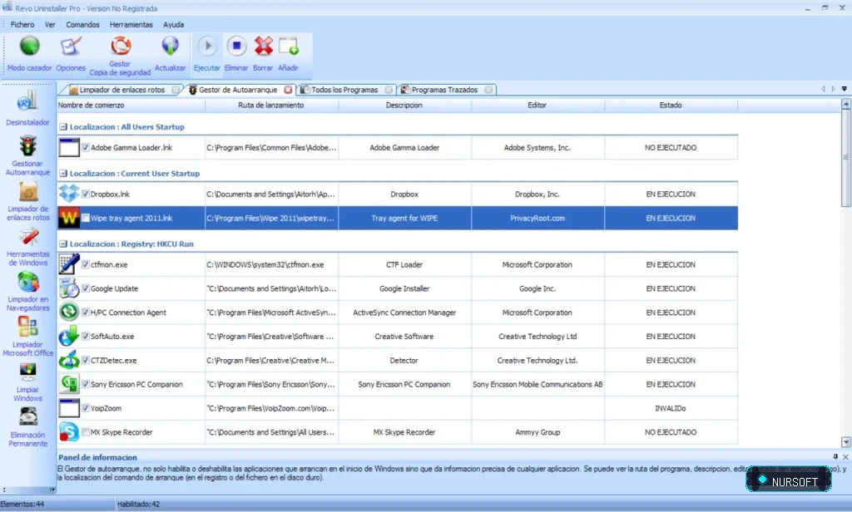This screenshot has height=512, width=852.
Task: Open Opciones settings icon in toolbar
Action: 71,47
